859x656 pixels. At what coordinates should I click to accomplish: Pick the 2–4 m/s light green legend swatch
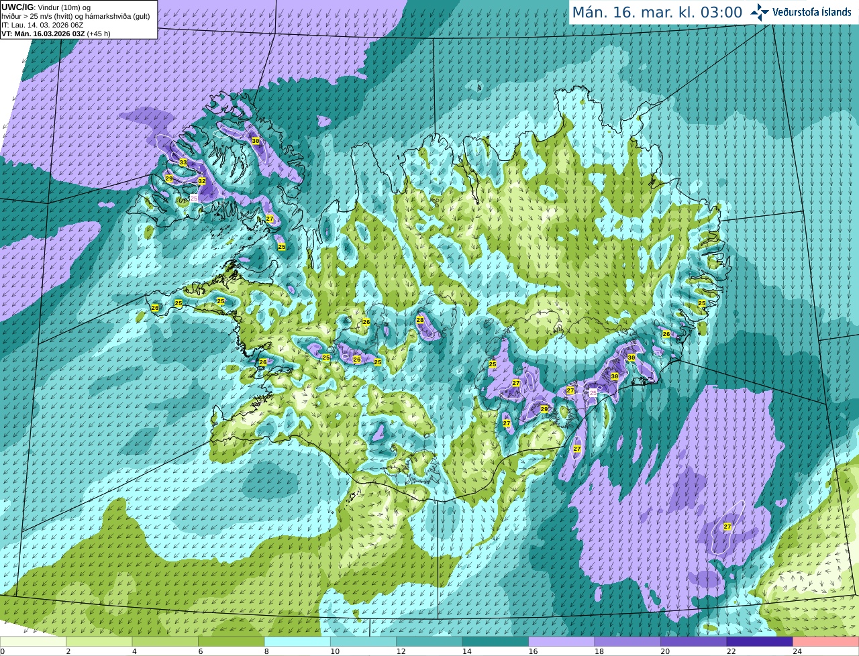100,642
